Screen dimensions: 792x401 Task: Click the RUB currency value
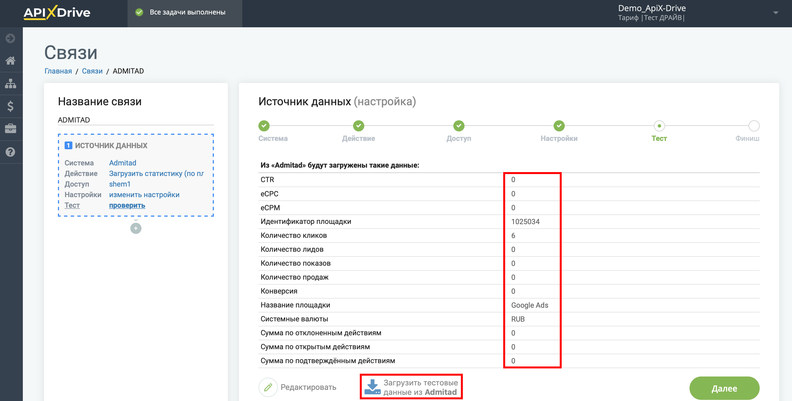[x=518, y=319]
